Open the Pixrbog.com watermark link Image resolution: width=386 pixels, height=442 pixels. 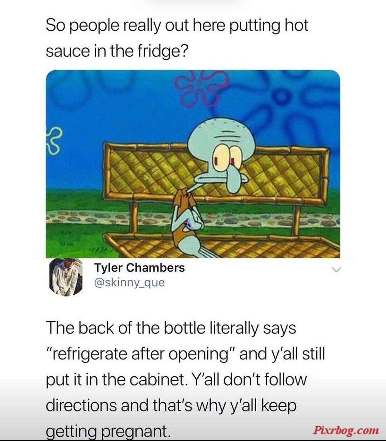[346, 430]
